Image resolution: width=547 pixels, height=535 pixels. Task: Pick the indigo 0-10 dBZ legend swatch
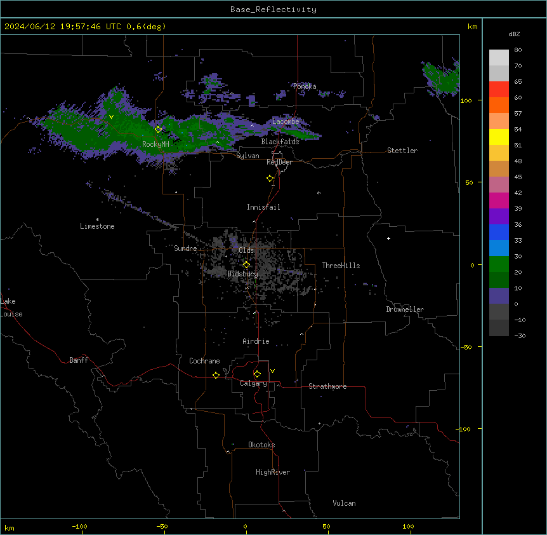(499, 296)
